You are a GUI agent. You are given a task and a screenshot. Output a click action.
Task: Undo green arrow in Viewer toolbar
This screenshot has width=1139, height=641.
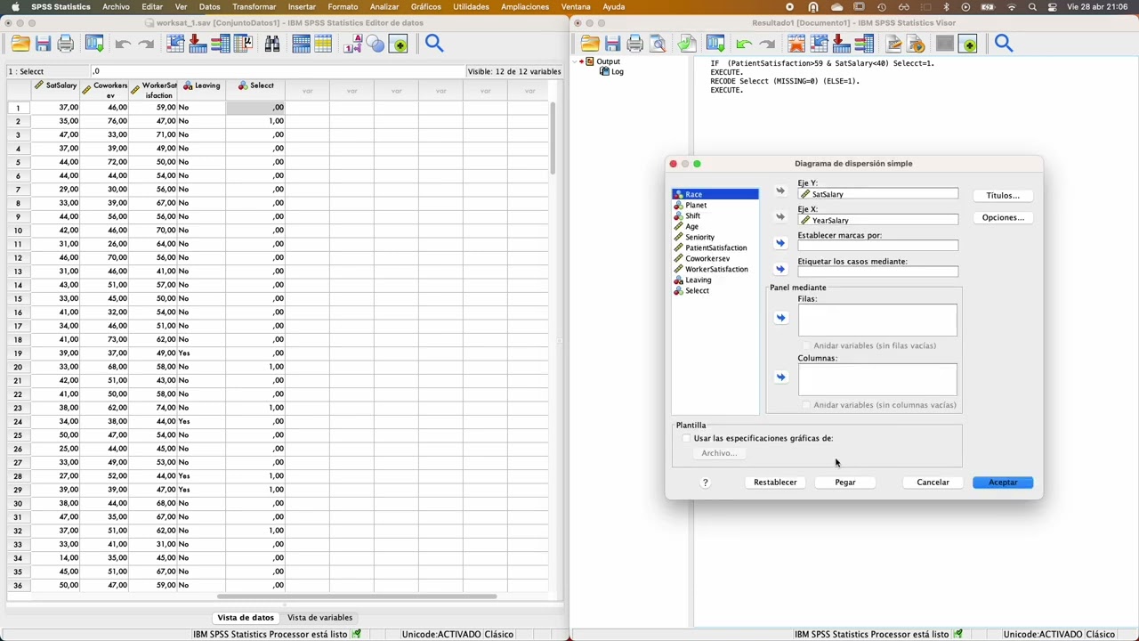(745, 44)
